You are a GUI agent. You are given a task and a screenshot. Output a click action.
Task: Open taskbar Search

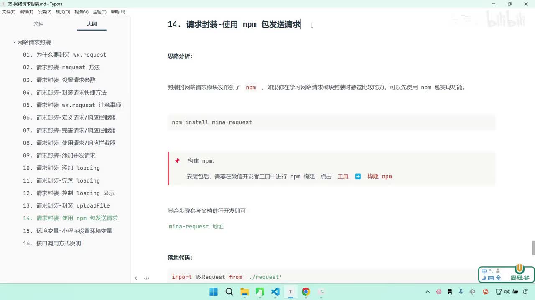229,292
